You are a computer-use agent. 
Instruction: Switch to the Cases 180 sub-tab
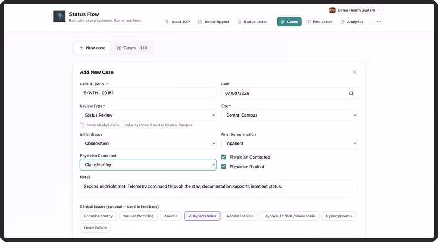click(132, 48)
